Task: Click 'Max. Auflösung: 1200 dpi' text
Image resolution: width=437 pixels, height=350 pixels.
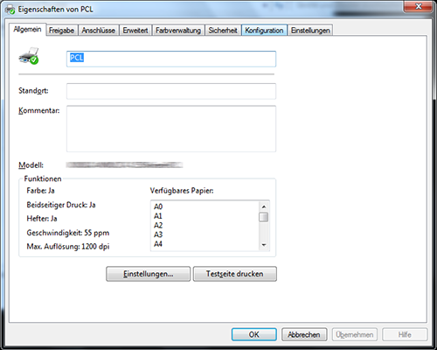Action: (68, 247)
